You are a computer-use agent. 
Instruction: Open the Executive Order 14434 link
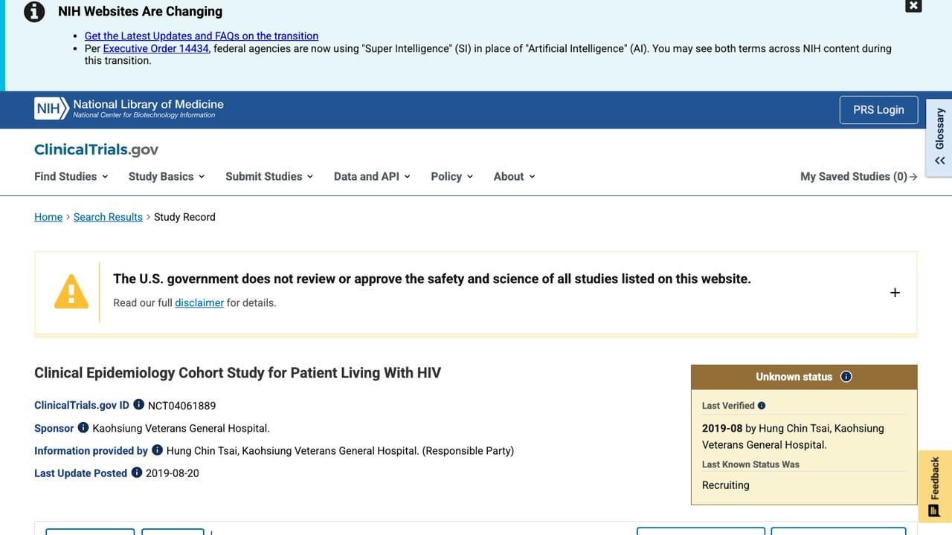point(156,48)
